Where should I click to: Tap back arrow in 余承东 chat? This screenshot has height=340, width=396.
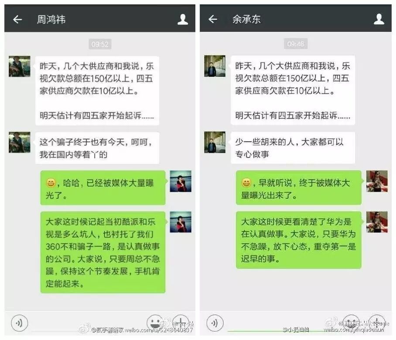[x=213, y=19]
